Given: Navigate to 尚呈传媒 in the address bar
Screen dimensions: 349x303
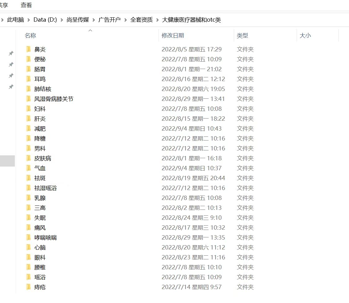Looking at the screenshot, I should [x=78, y=20].
